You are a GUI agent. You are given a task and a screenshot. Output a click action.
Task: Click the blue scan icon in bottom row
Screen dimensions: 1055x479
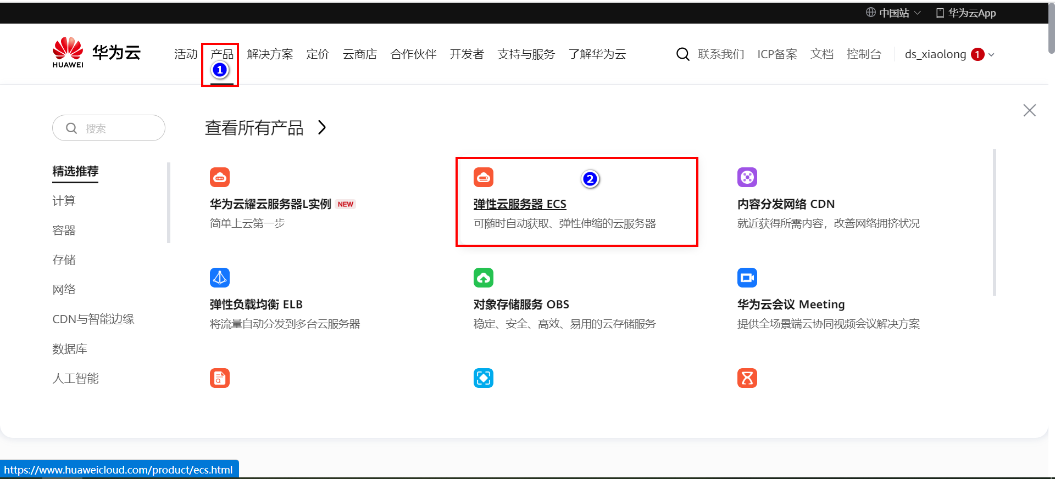484,378
